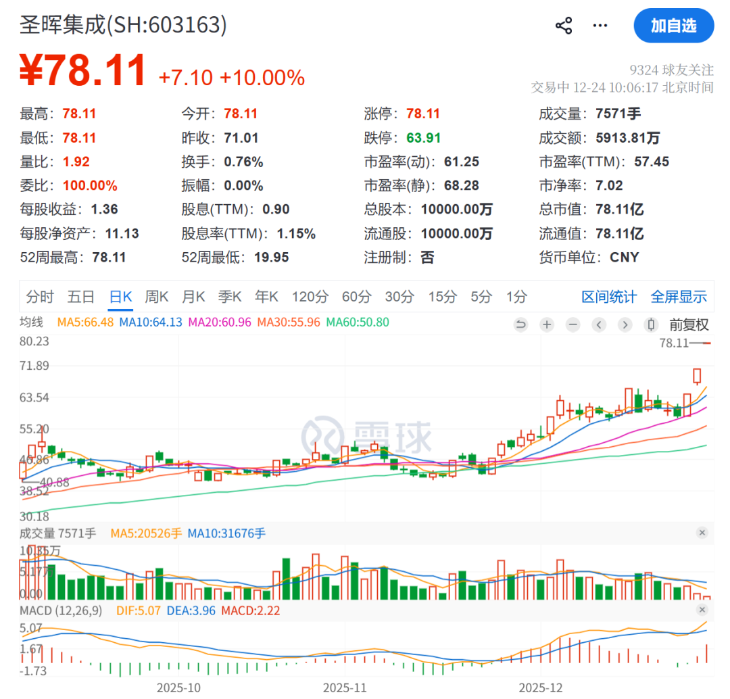Click the share icon next to the stock name
The image size is (730, 699).
click(563, 25)
